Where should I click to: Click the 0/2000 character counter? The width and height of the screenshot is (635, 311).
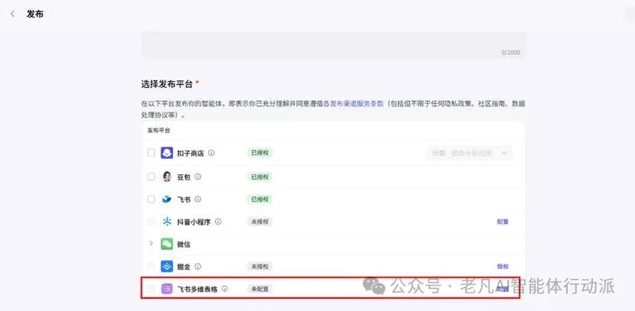[x=510, y=53]
